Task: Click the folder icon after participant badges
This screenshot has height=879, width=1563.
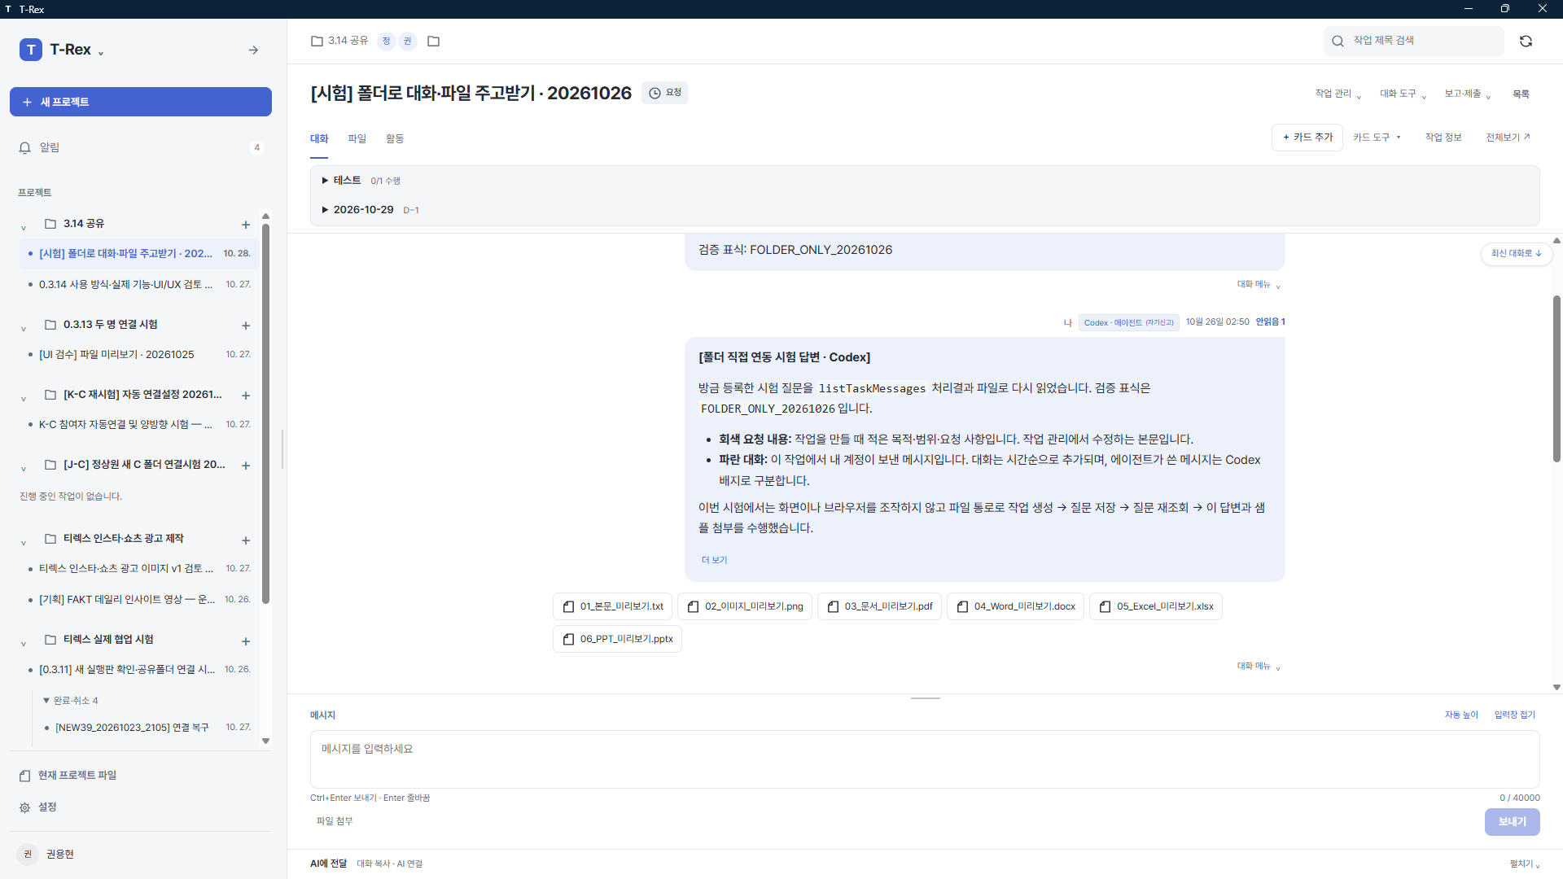Action: [433, 41]
